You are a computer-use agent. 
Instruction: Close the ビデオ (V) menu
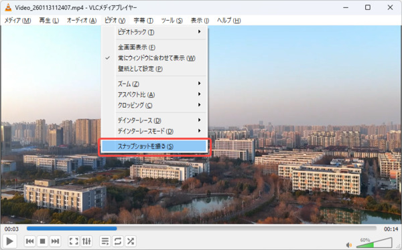tap(115, 21)
